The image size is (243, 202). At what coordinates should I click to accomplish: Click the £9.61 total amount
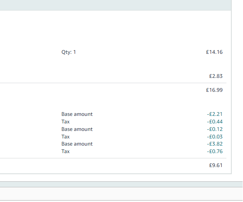(216, 165)
